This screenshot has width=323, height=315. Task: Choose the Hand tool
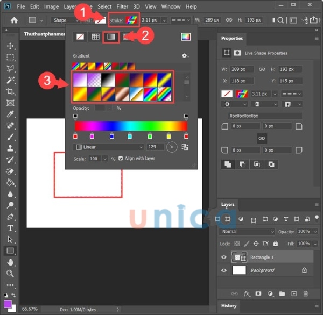(x=10, y=262)
